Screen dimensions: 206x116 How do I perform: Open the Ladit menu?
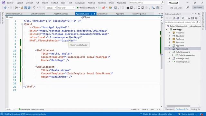63,3
